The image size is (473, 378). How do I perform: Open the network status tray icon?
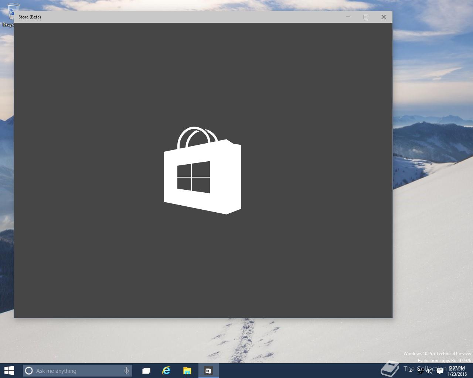point(421,371)
